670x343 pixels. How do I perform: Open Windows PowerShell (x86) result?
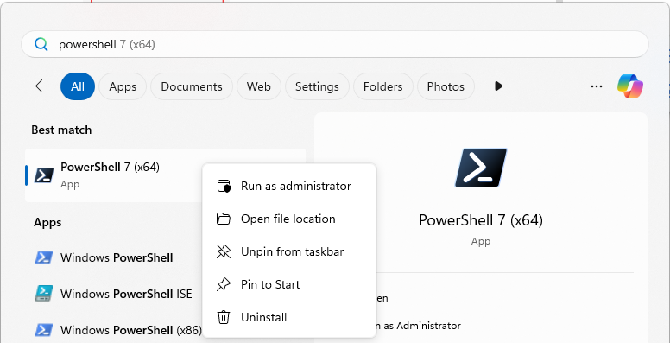117,330
